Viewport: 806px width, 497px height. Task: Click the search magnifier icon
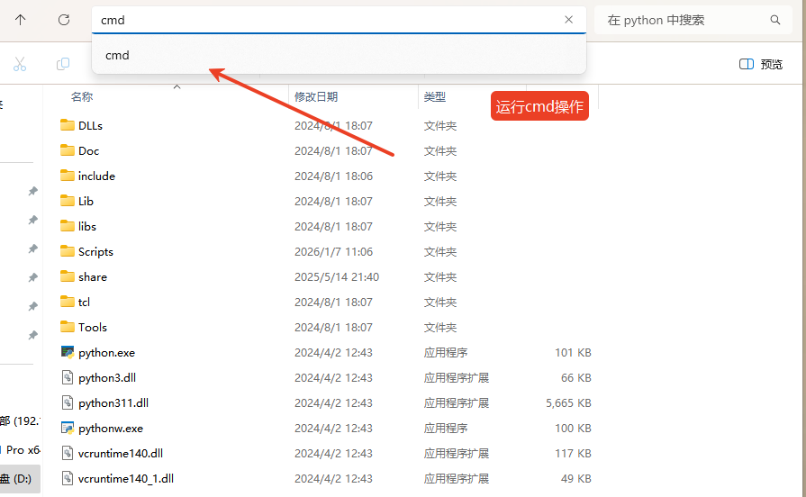(775, 20)
